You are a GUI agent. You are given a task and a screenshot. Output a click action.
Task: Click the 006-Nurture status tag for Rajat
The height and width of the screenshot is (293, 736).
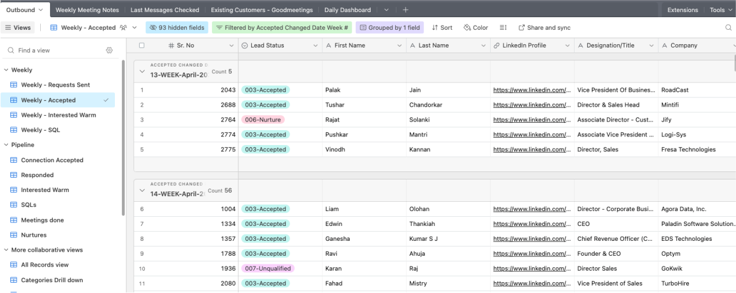coord(263,120)
